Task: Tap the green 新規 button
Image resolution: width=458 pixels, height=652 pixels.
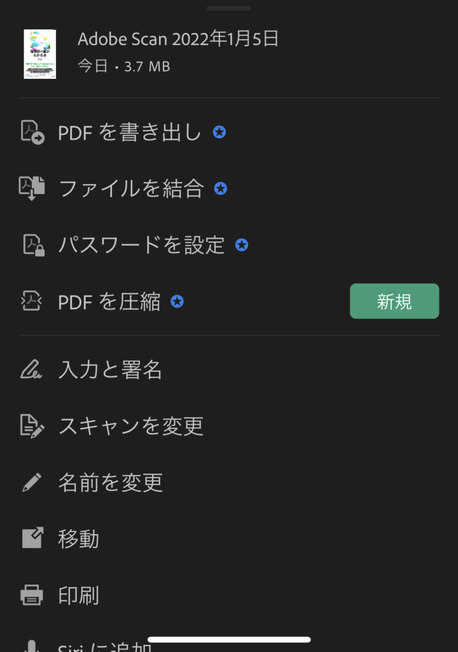Action: 394,301
